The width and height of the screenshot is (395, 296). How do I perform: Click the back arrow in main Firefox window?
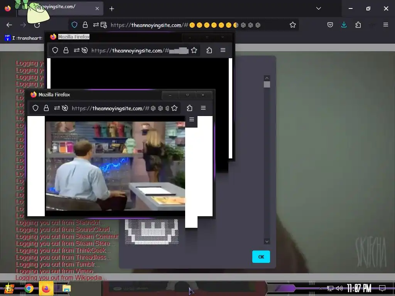click(x=9, y=25)
